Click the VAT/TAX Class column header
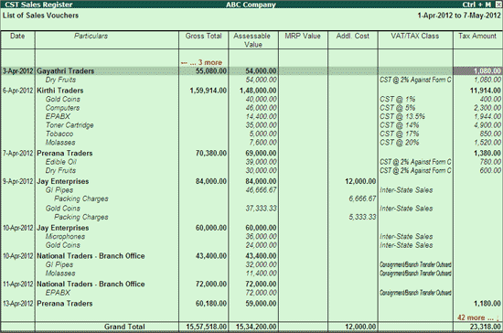The height and width of the screenshot is (333, 503). [415, 36]
